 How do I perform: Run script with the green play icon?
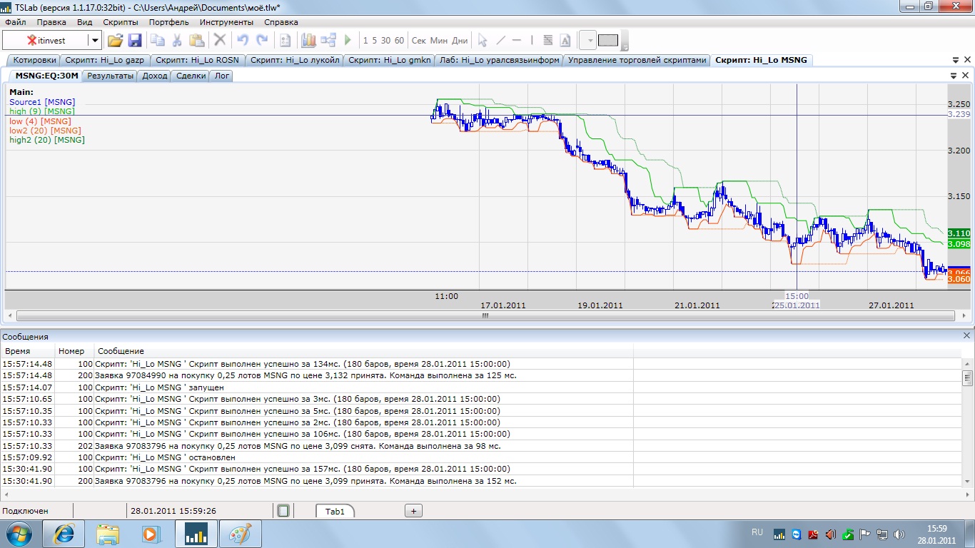coord(348,41)
